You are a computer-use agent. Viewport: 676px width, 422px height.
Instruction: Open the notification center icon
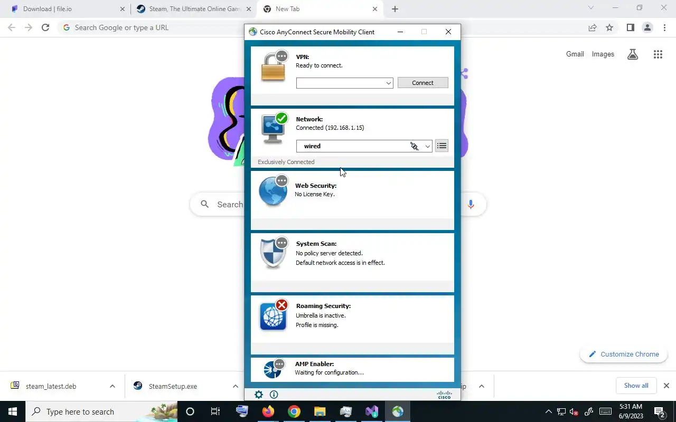click(x=660, y=411)
